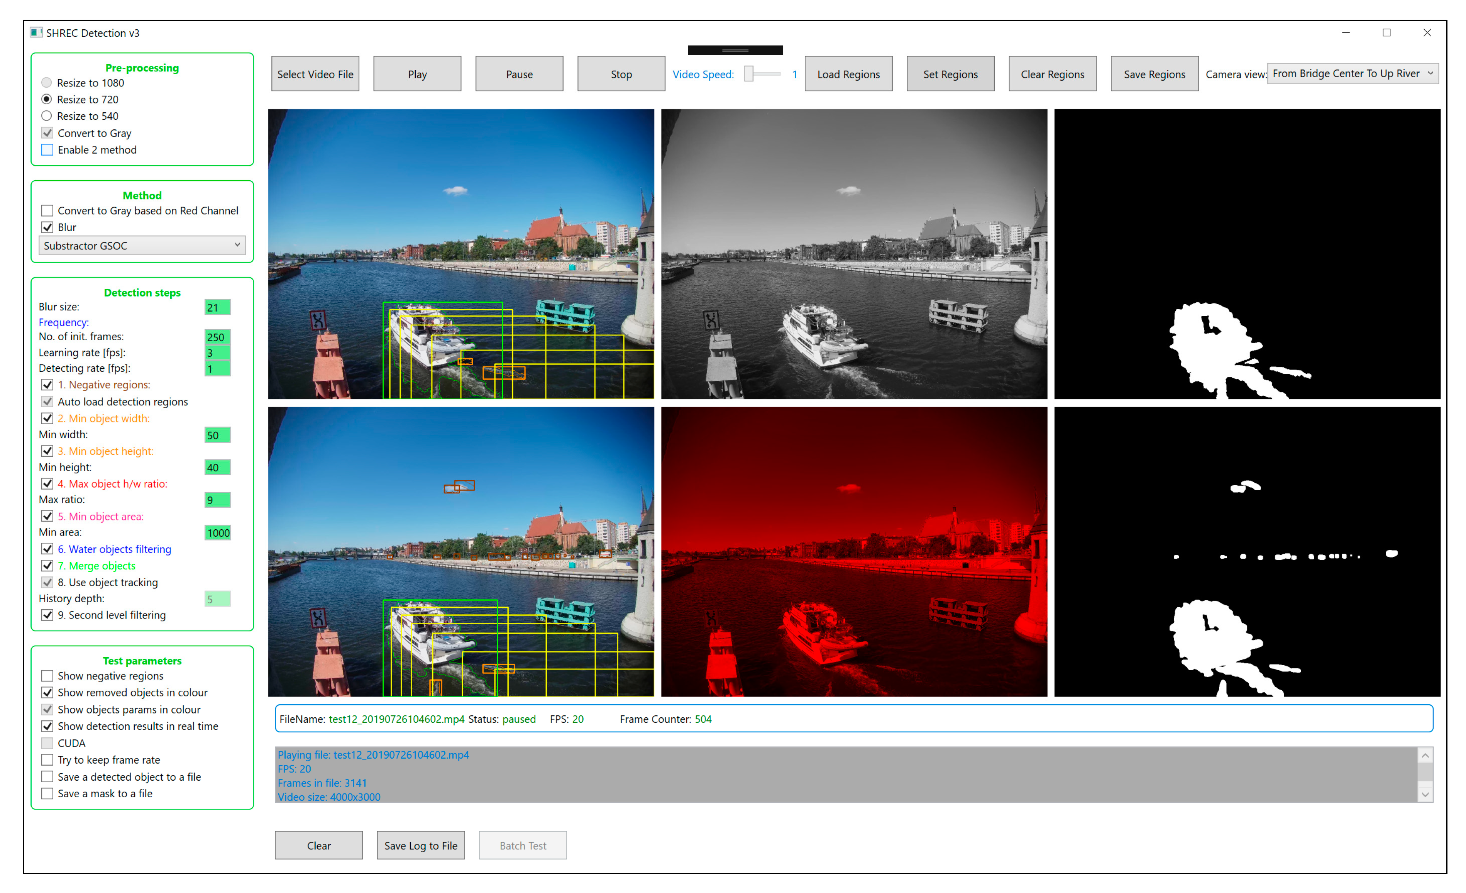1466x893 pixels.
Task: Click the Min area input field
Action: pos(217,532)
